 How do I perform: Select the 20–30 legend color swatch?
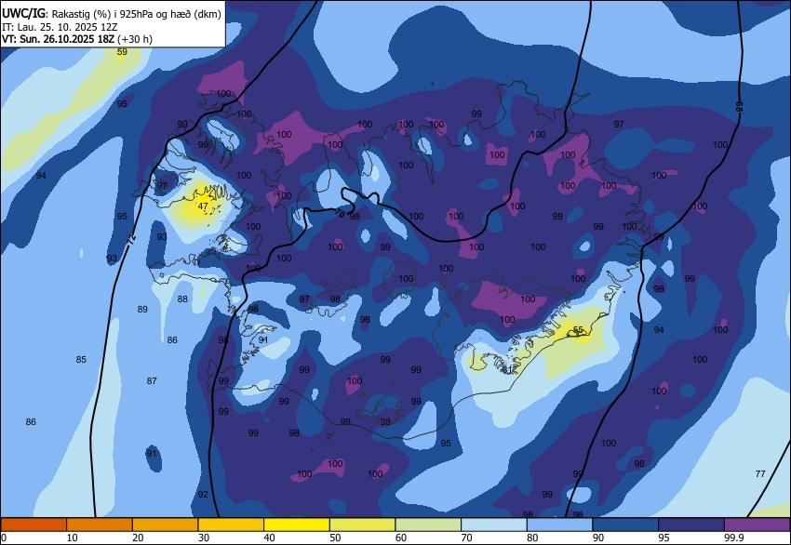coord(166,525)
